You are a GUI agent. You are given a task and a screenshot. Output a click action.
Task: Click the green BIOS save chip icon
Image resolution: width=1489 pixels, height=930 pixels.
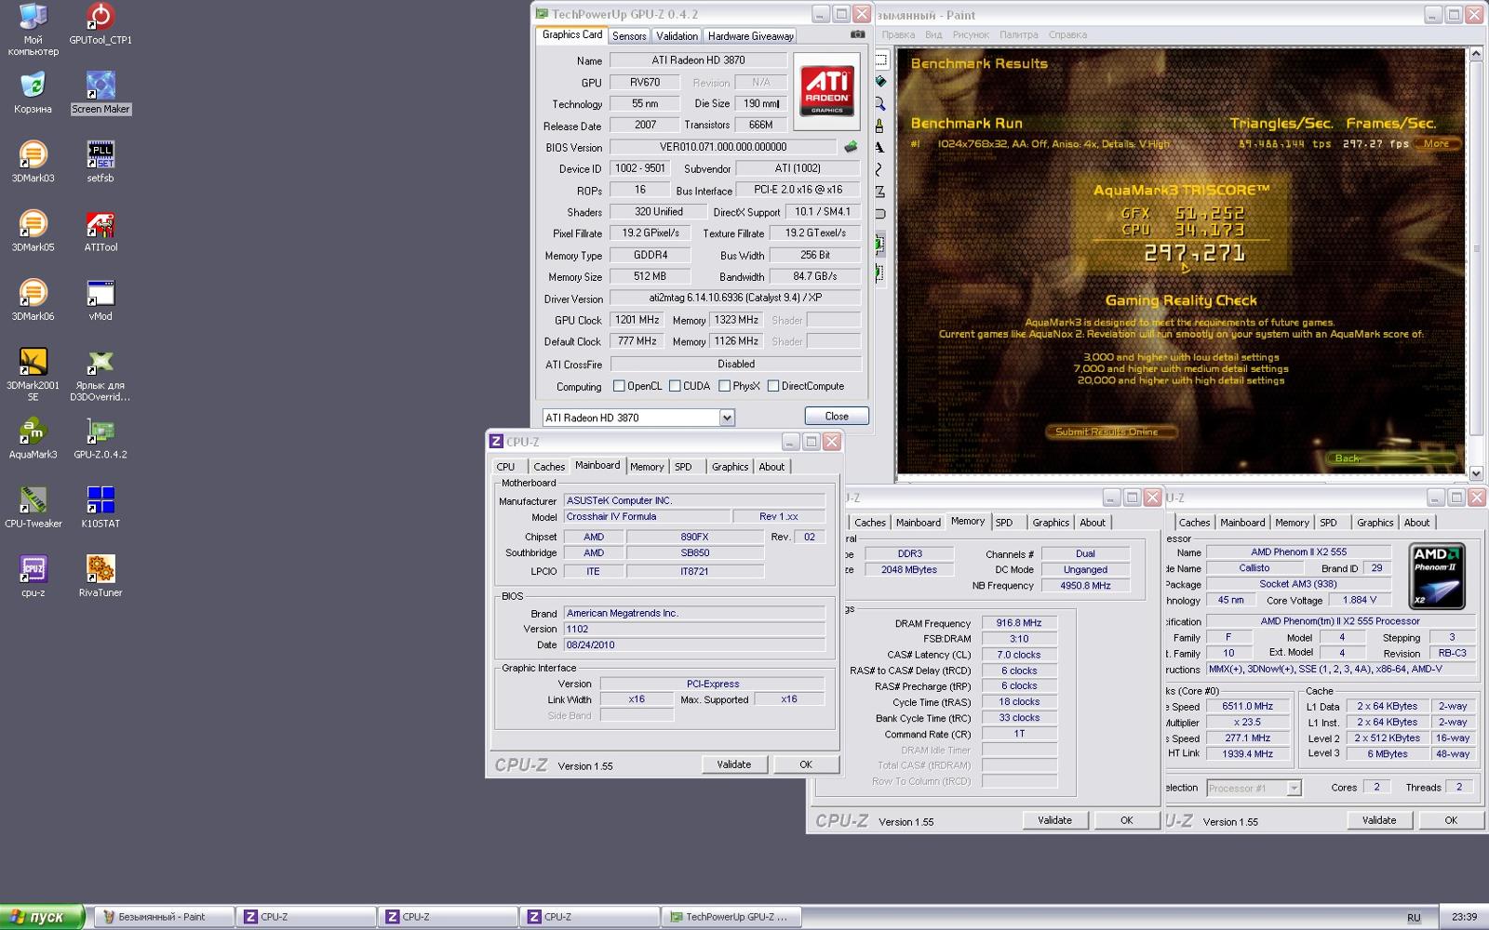pyautogui.click(x=851, y=147)
